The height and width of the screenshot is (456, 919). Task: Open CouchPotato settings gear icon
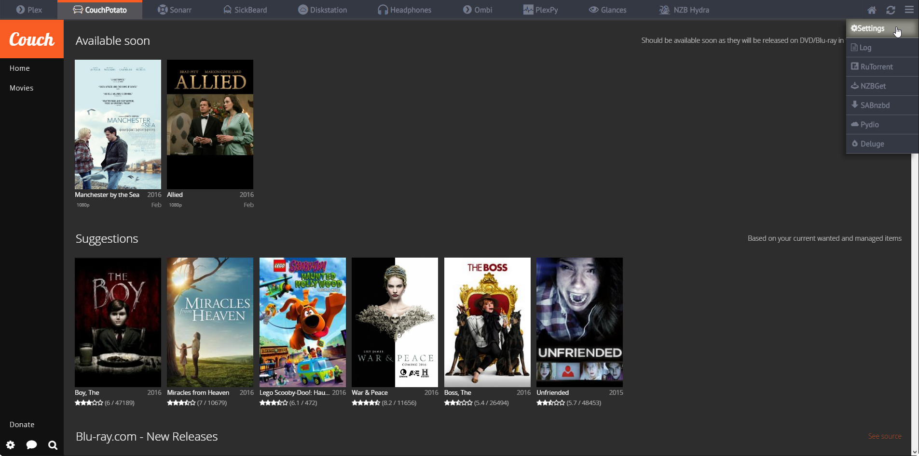[x=11, y=445]
